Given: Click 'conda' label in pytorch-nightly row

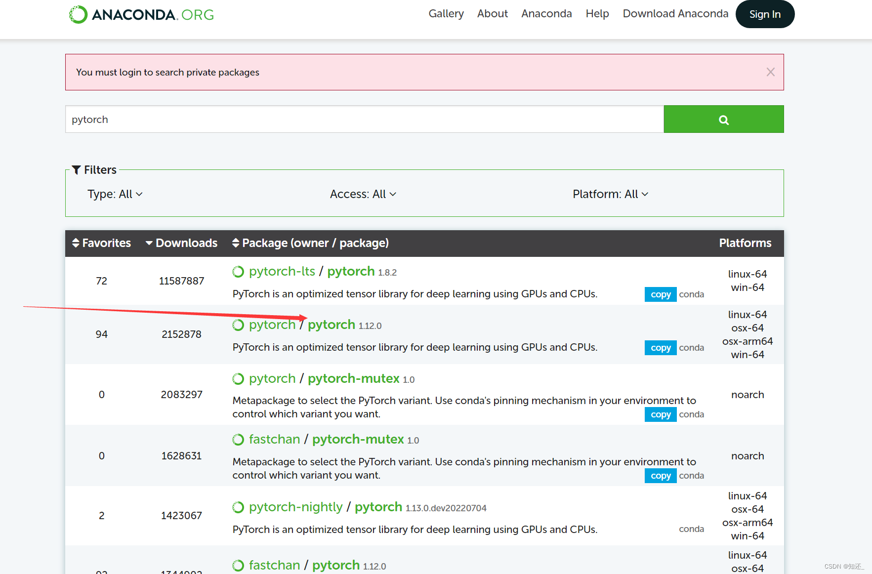Looking at the screenshot, I should point(691,529).
